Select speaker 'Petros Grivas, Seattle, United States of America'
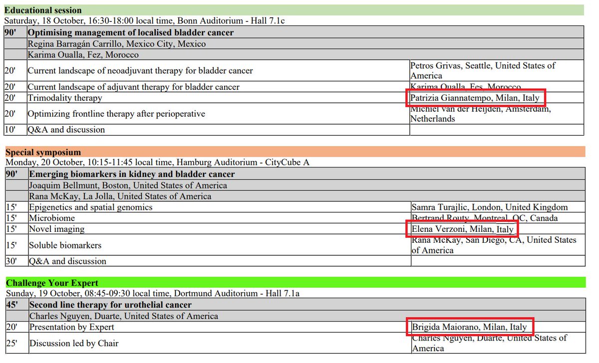The image size is (599, 363). [x=483, y=70]
